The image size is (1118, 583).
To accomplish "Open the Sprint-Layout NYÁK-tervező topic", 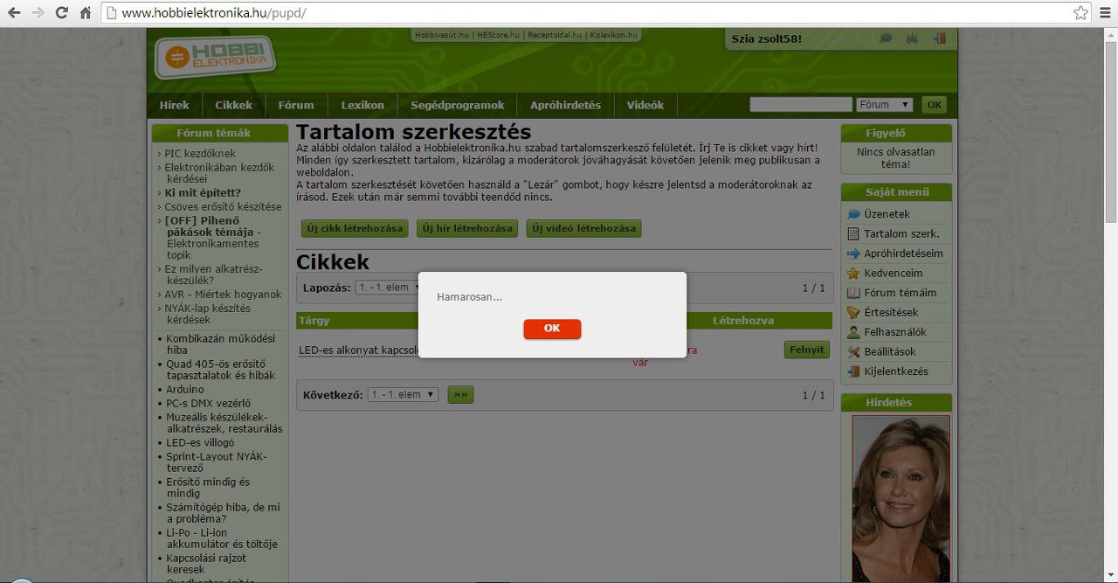I will point(217,462).
